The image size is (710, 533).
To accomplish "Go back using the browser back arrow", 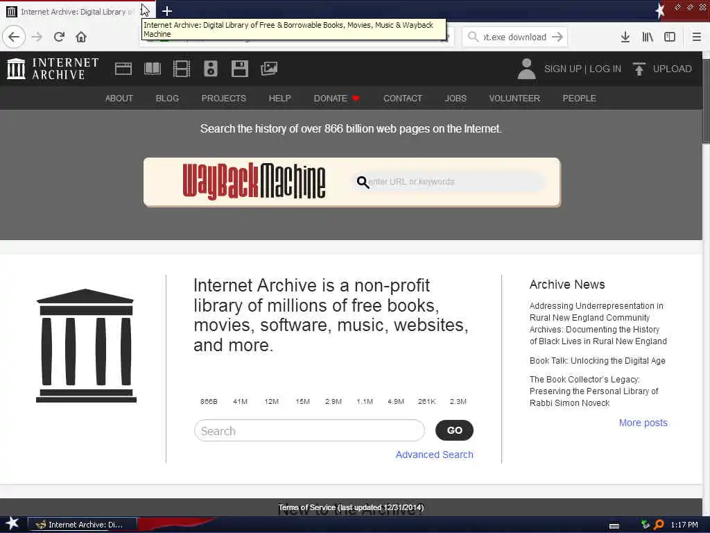I will [x=14, y=37].
